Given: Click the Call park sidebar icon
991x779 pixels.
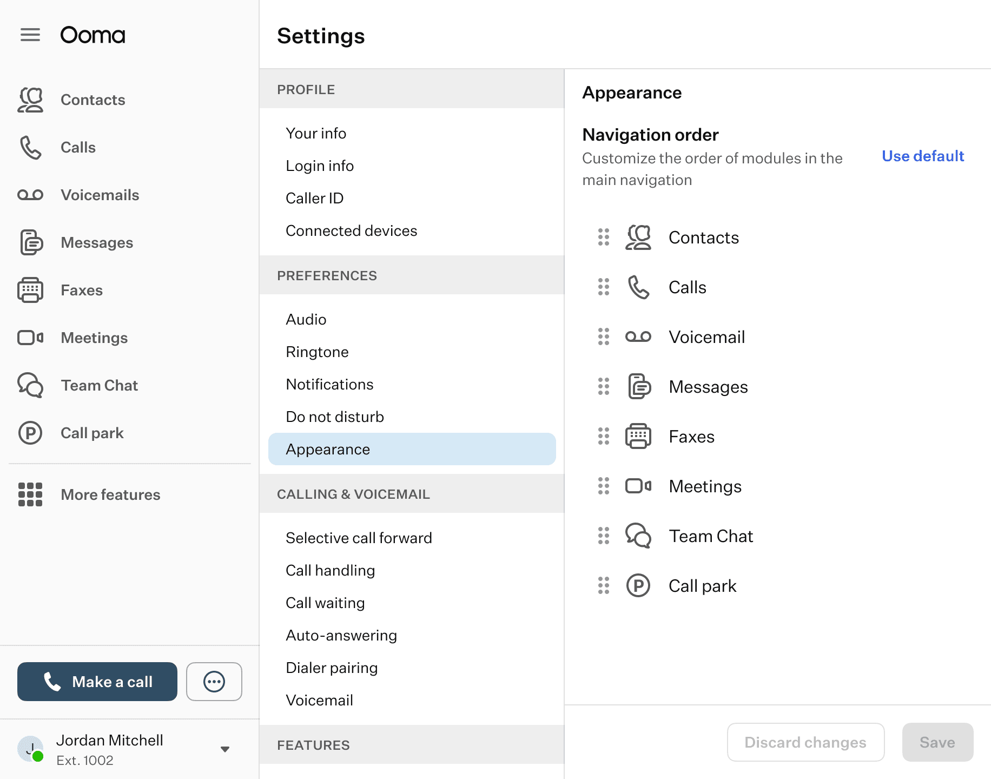Looking at the screenshot, I should (30, 433).
